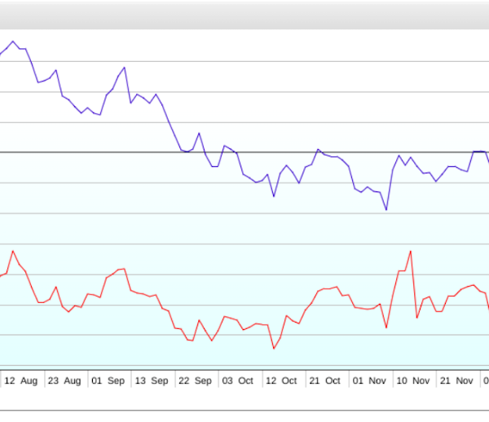Click the 12 Aug date label

coord(20,380)
